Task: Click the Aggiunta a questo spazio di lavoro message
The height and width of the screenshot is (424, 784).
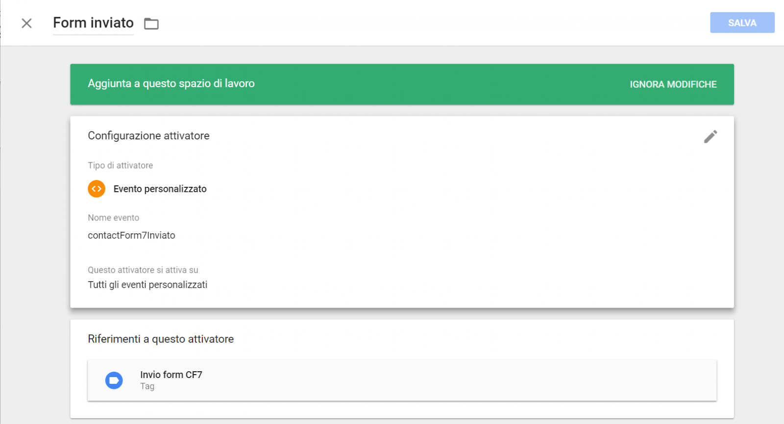Action: [x=171, y=84]
